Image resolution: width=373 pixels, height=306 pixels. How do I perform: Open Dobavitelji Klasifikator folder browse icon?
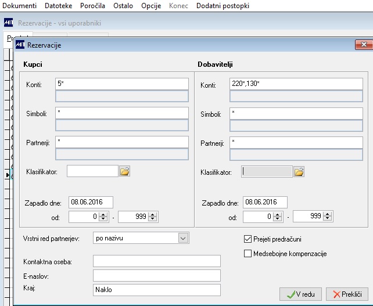click(x=299, y=172)
